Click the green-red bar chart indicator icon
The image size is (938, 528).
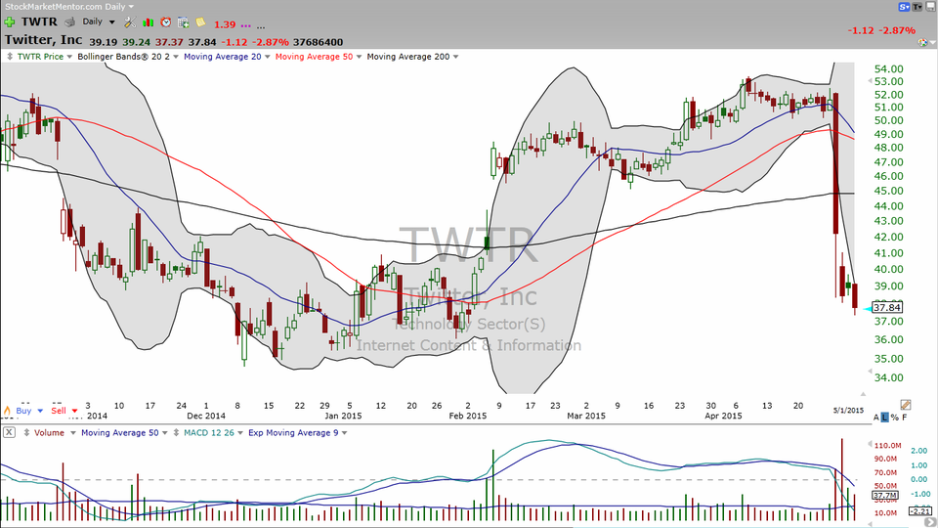tap(149, 22)
